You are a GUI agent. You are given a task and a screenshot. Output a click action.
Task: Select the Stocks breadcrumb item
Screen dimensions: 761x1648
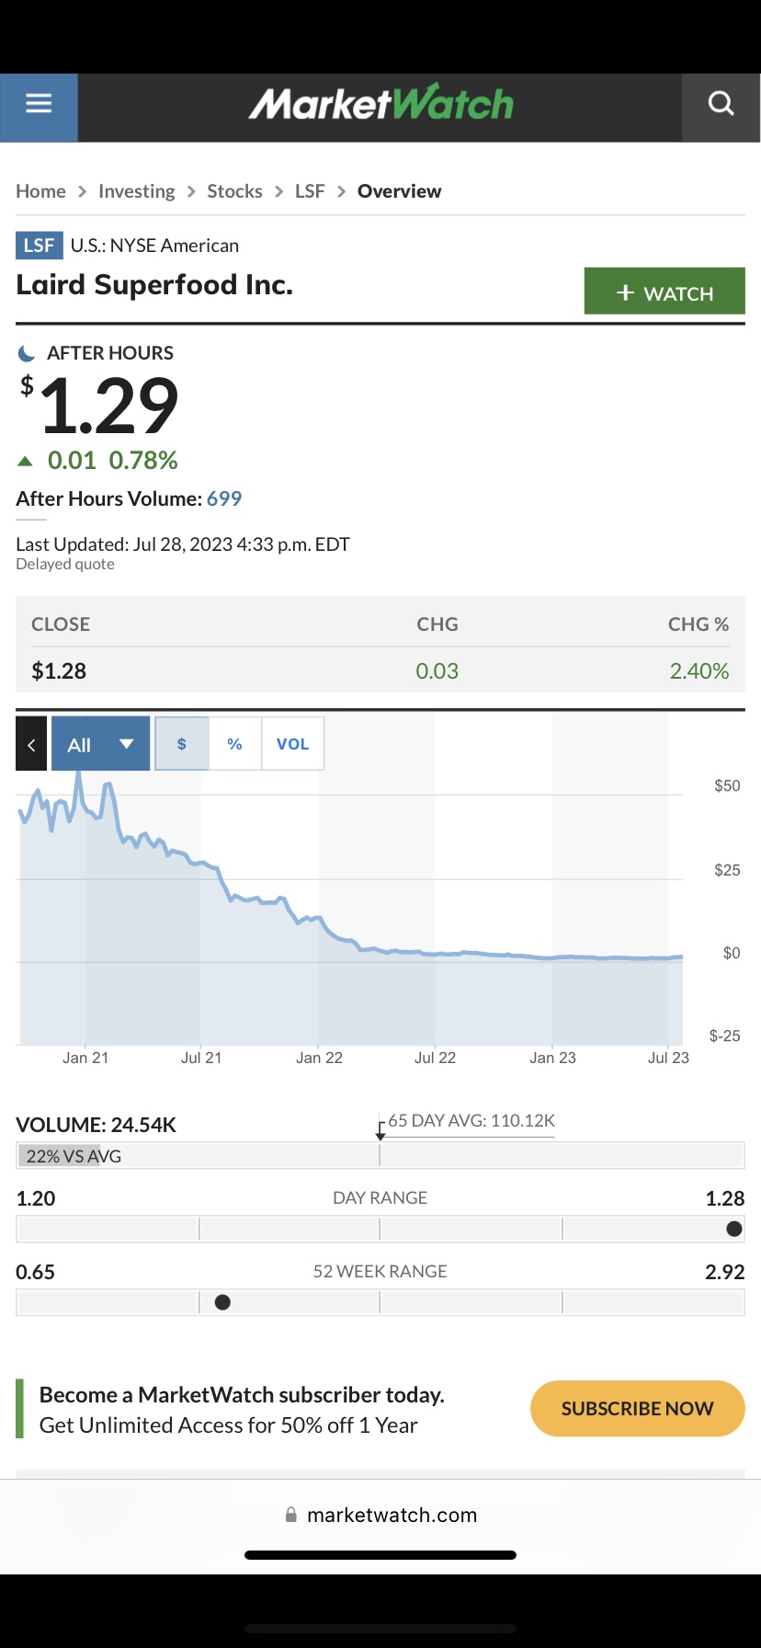[x=234, y=191]
